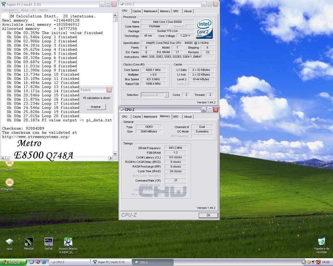Click the CAS# Latency value 9.0 clocks
The width and height of the screenshot is (333, 266).
point(176,157)
